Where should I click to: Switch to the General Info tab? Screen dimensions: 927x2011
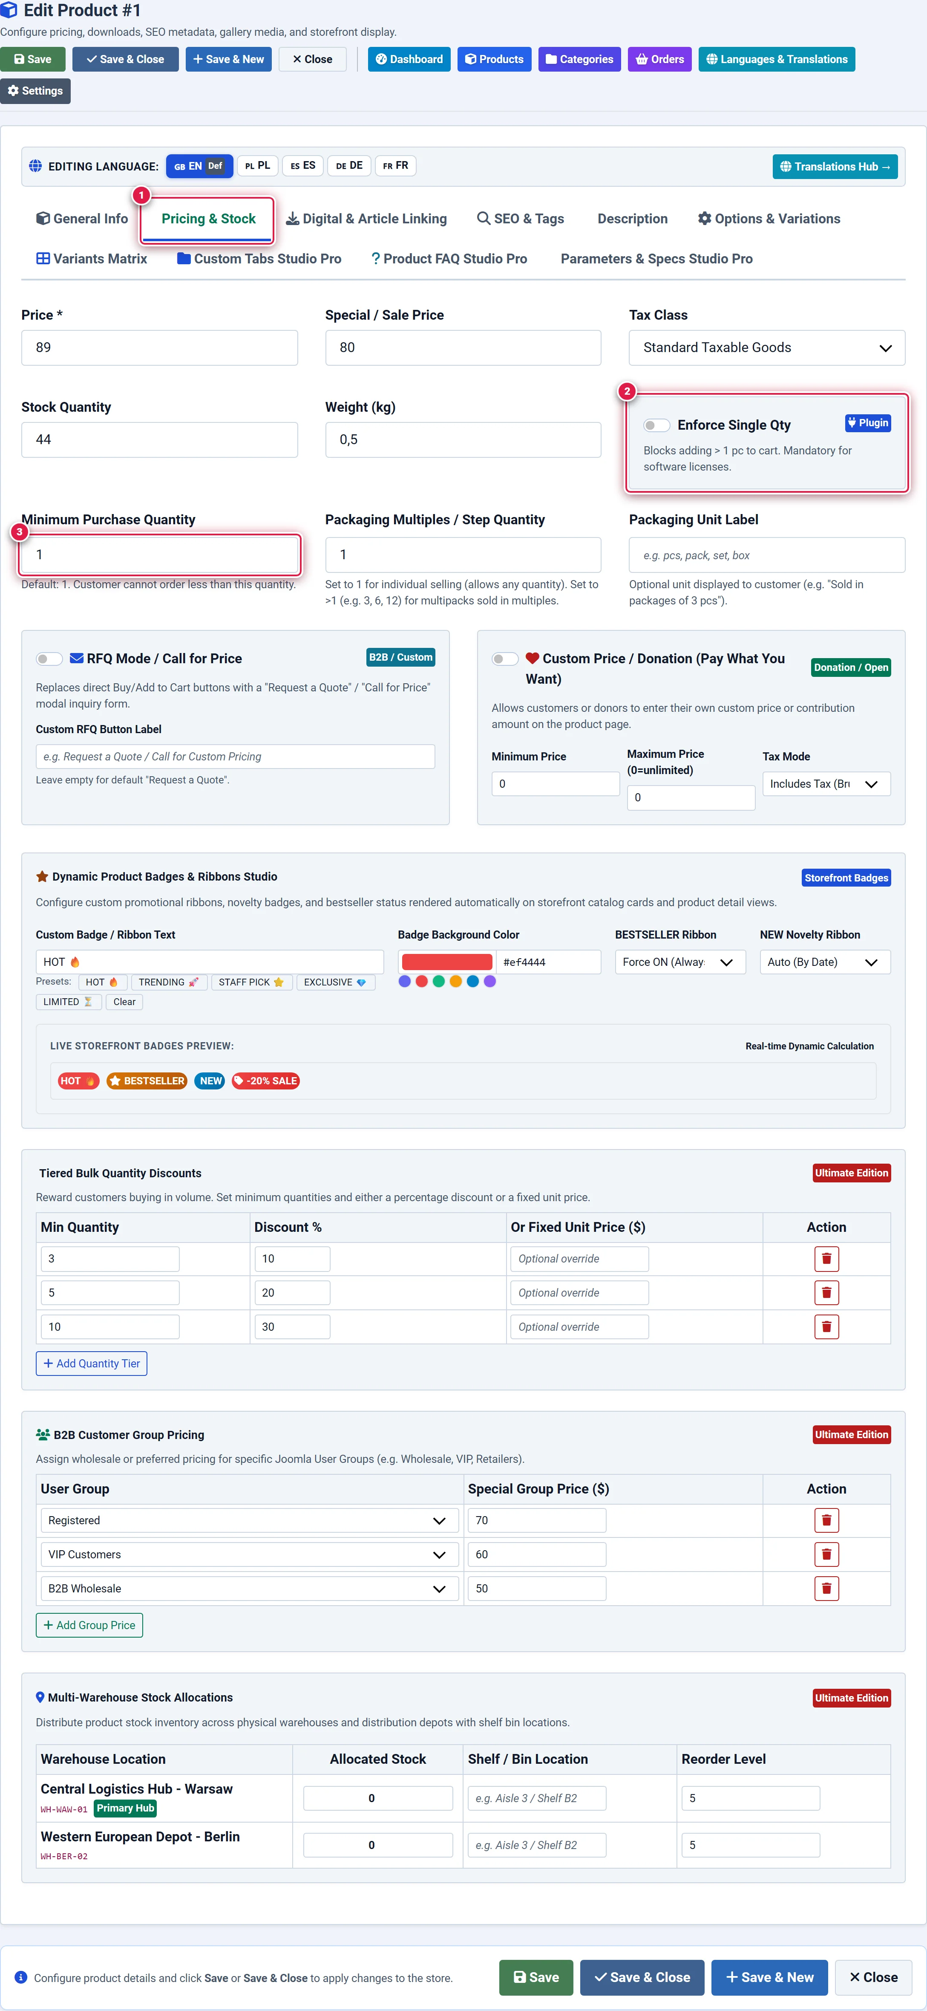click(x=82, y=219)
